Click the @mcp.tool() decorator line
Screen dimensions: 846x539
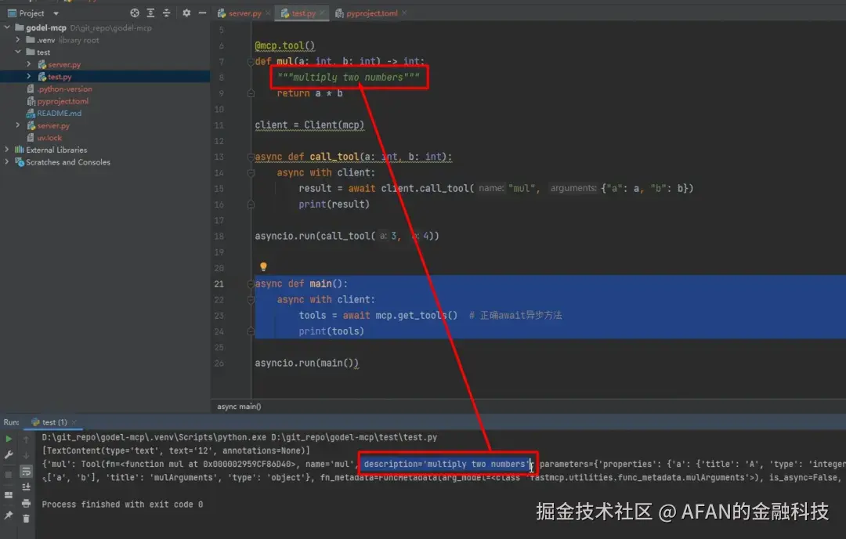tap(284, 45)
